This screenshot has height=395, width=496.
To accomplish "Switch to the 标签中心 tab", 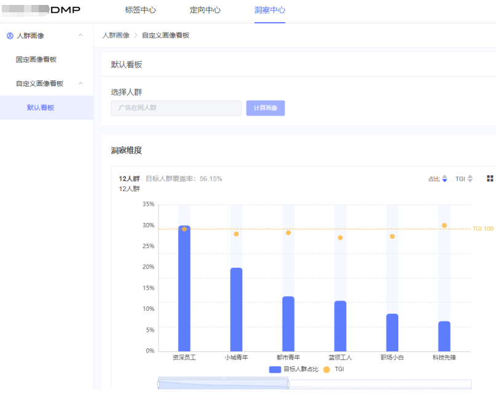I will [140, 10].
